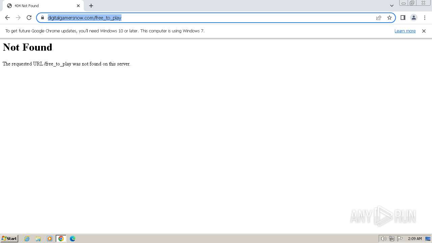Minimize the Chrome window
This screenshot has height=243, width=432.
404,3
